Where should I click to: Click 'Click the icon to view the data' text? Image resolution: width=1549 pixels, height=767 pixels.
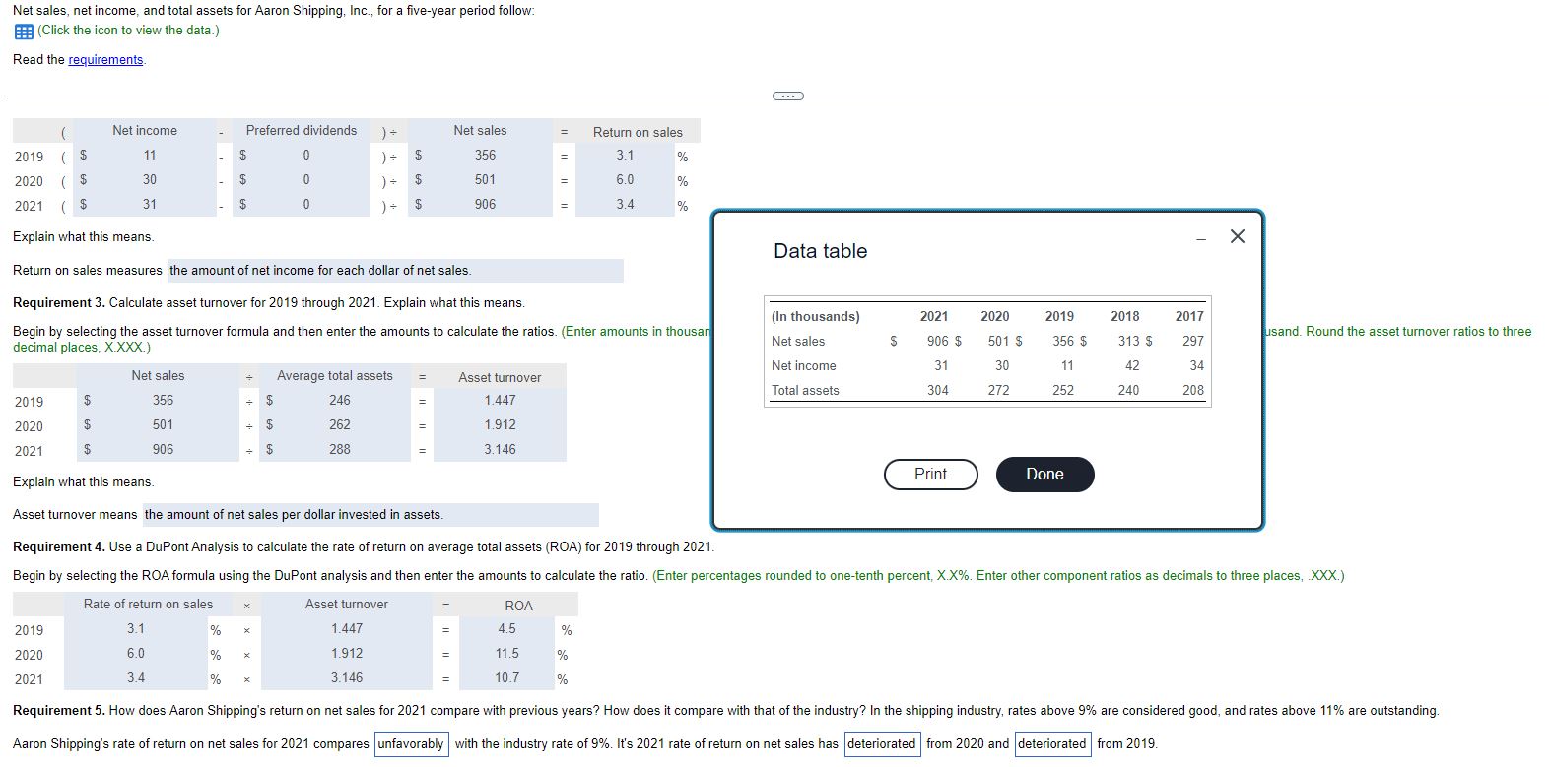(x=128, y=31)
